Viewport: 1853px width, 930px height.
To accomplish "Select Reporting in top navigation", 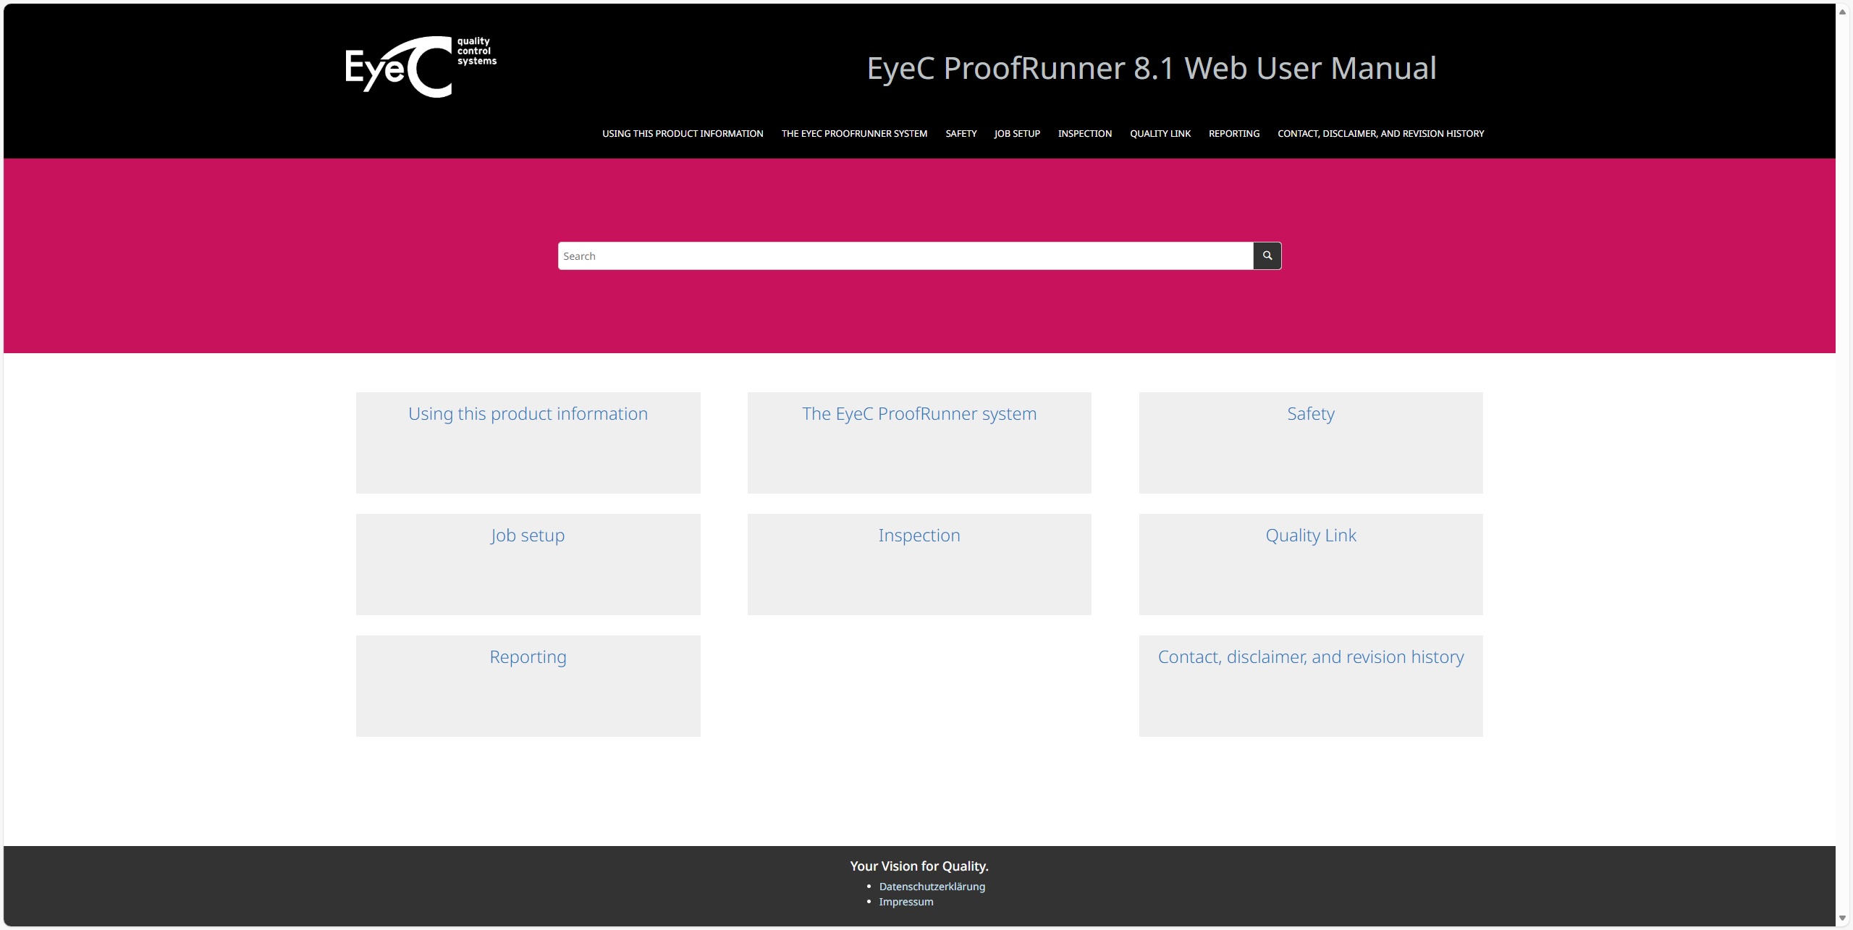I will point(1233,134).
